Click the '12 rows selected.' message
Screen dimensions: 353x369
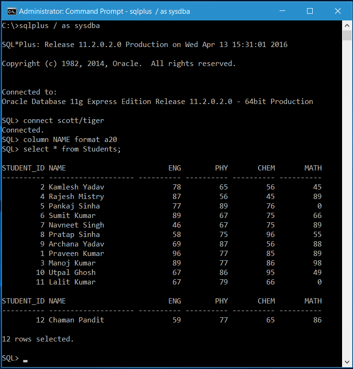pyautogui.click(x=38, y=339)
